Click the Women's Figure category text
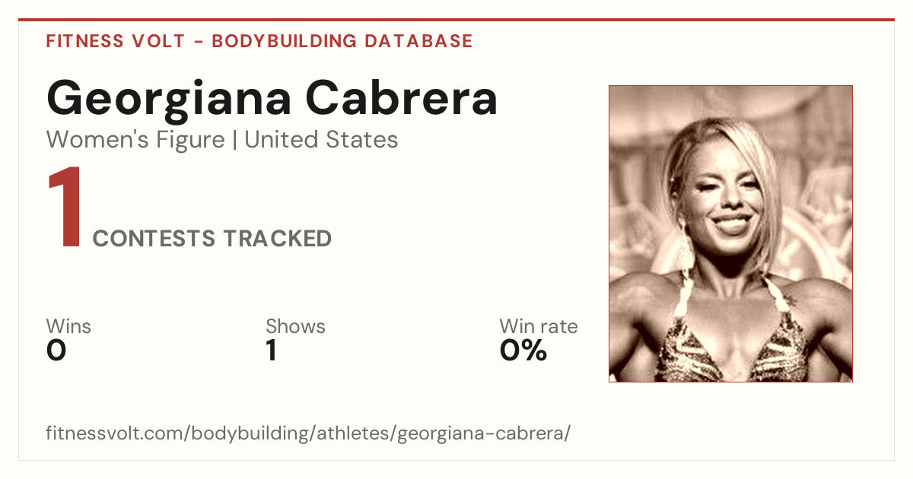The width and height of the screenshot is (913, 479). (135, 140)
